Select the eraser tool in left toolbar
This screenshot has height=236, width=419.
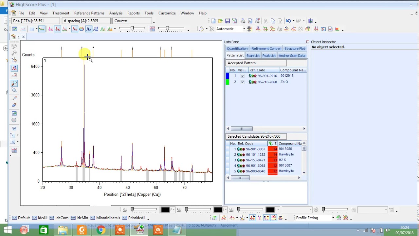14,105
